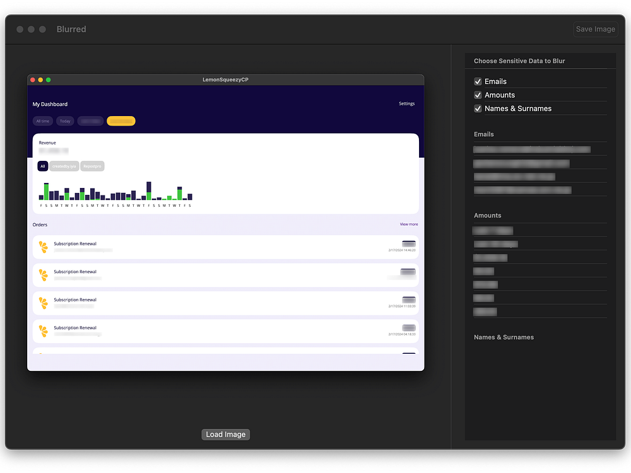The width and height of the screenshot is (631, 473).
Task: Toggle the Amounts checkbox
Action: 478,95
